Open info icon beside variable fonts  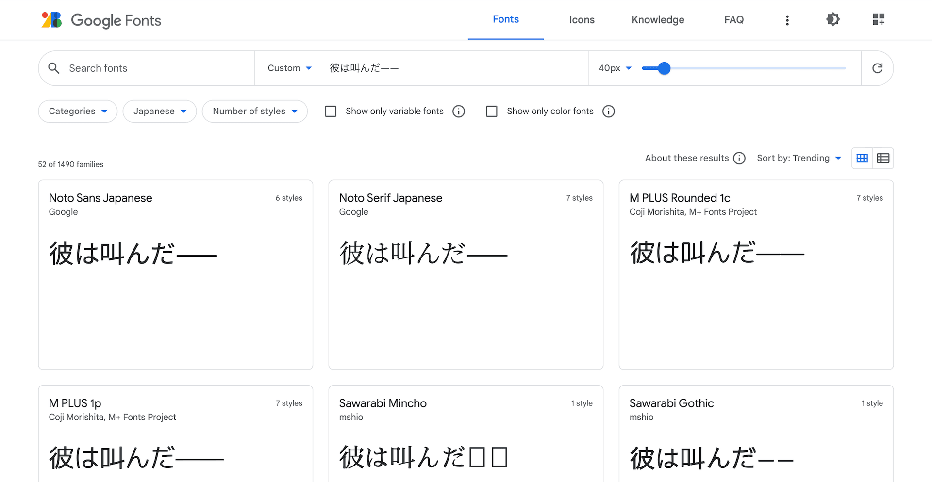tap(459, 112)
